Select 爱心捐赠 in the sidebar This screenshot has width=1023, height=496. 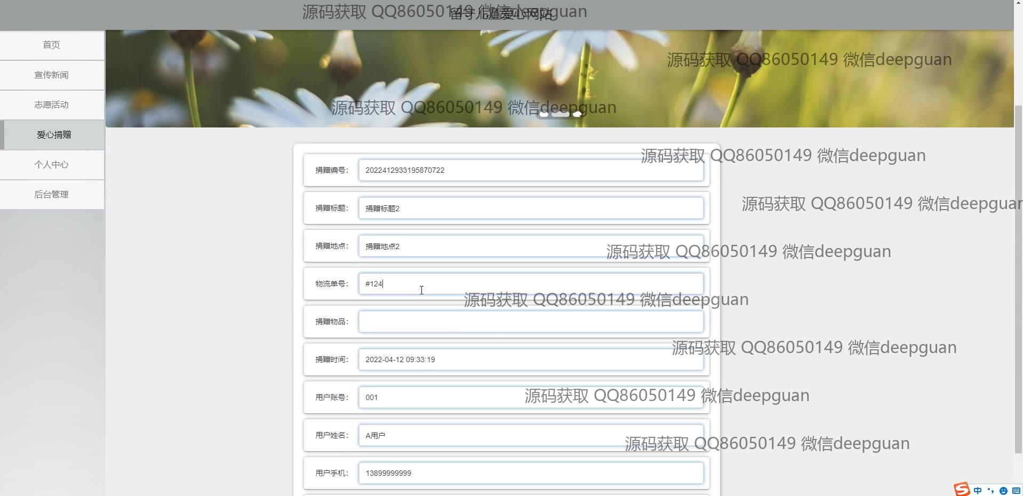(x=52, y=134)
